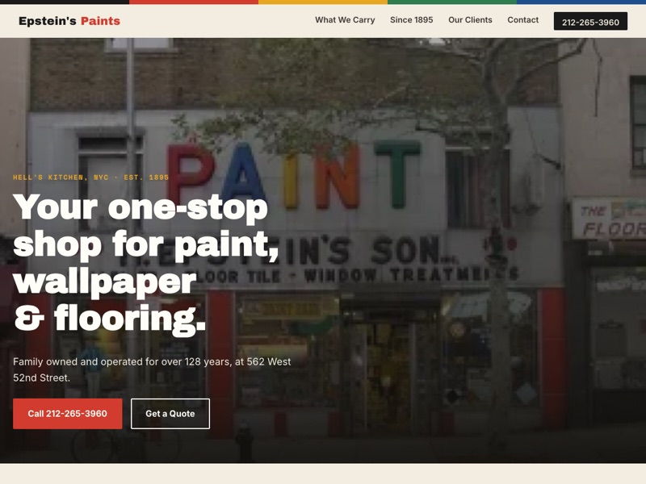The height and width of the screenshot is (484, 646).
Task: Click the 'Hell's Kitchen, NYC · Est. 1895' tagline
Action: (90, 177)
